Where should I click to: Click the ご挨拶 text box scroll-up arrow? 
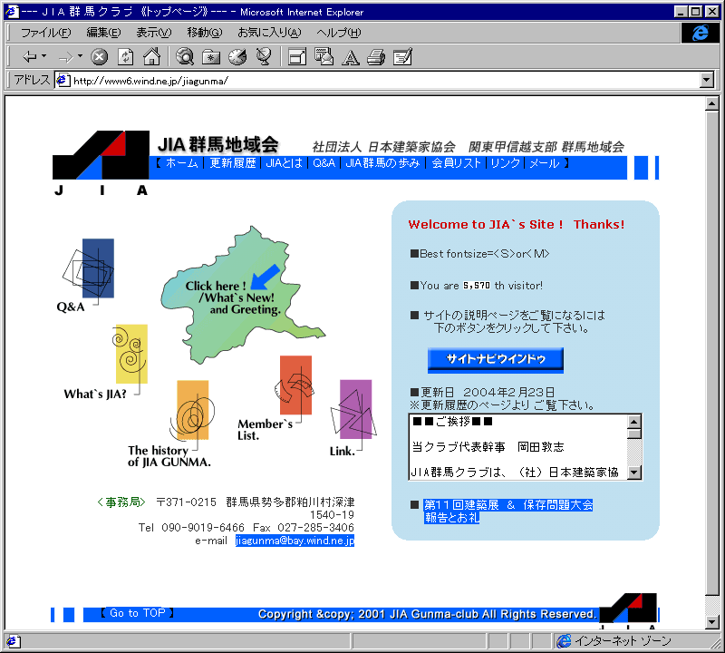point(633,422)
